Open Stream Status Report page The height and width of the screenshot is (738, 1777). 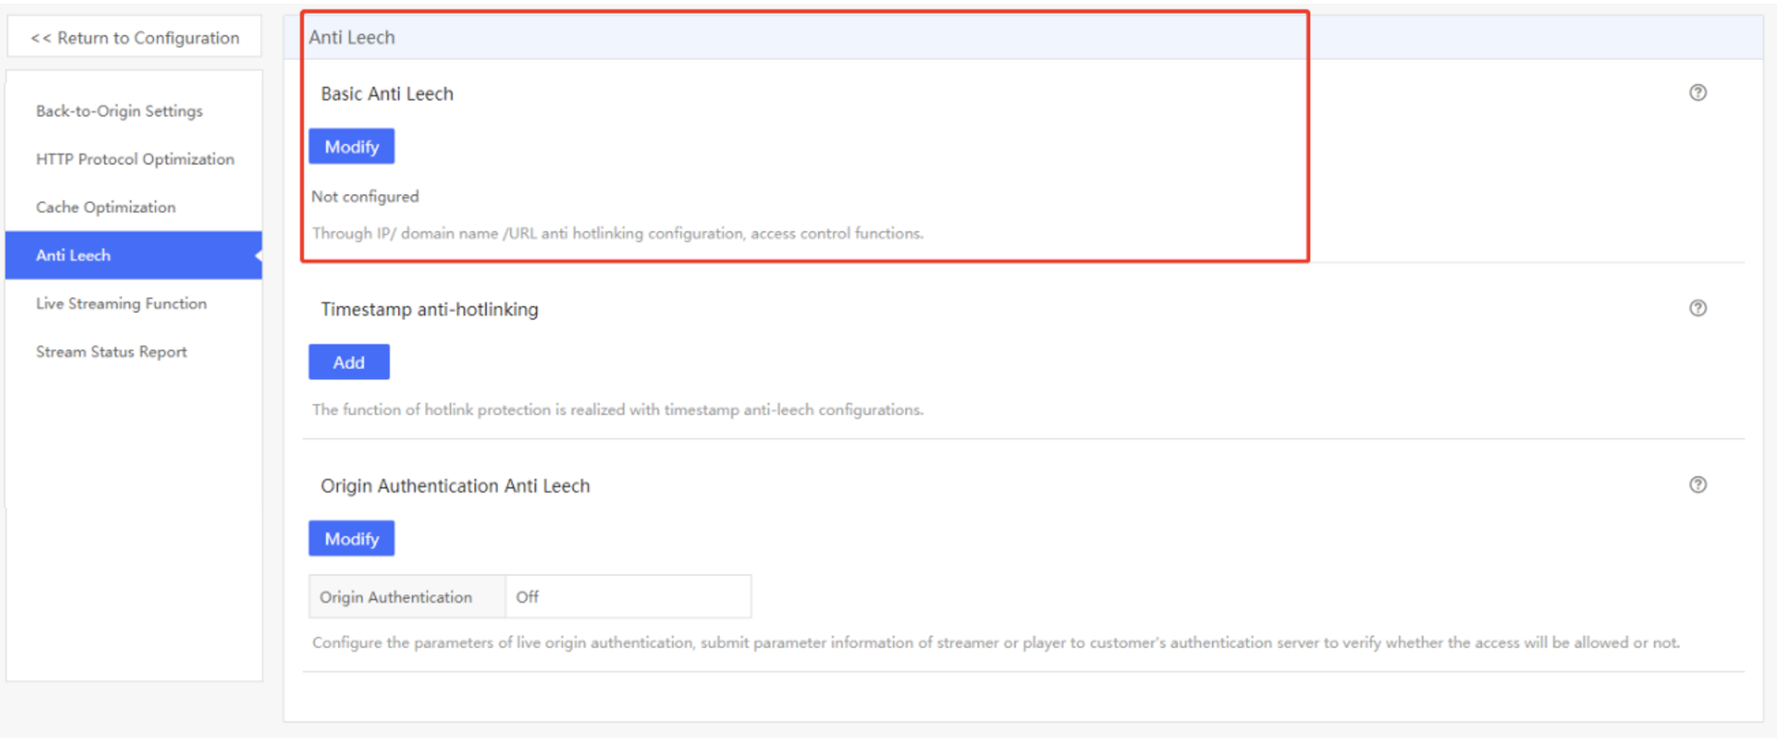(111, 352)
